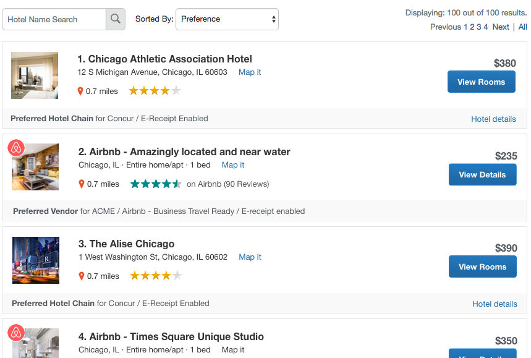Click the $235 price

click(506, 156)
